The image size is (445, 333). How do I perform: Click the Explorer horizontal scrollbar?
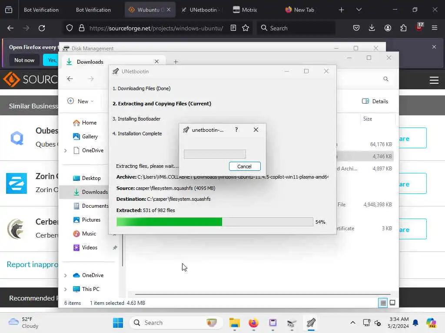pyautogui.click(x=263, y=294)
